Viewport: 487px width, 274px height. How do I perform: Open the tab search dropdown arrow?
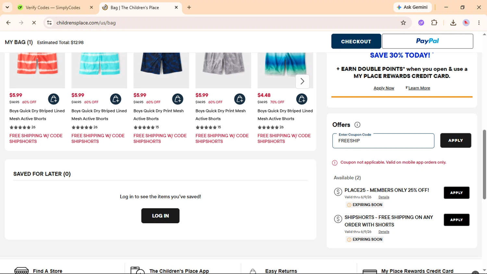[7, 7]
